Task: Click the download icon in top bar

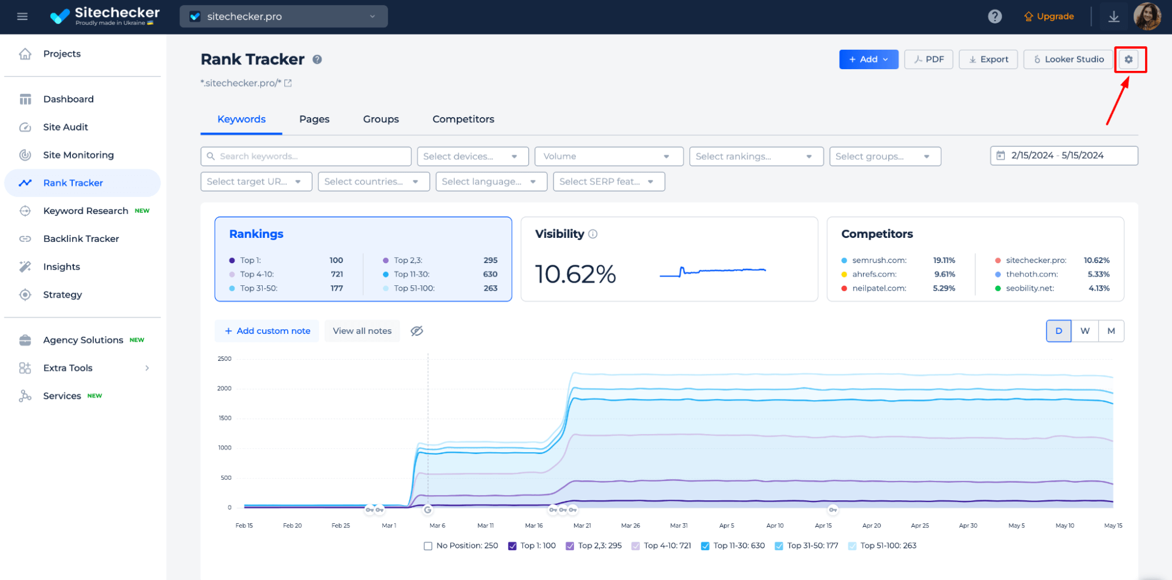Action: click(x=1113, y=16)
